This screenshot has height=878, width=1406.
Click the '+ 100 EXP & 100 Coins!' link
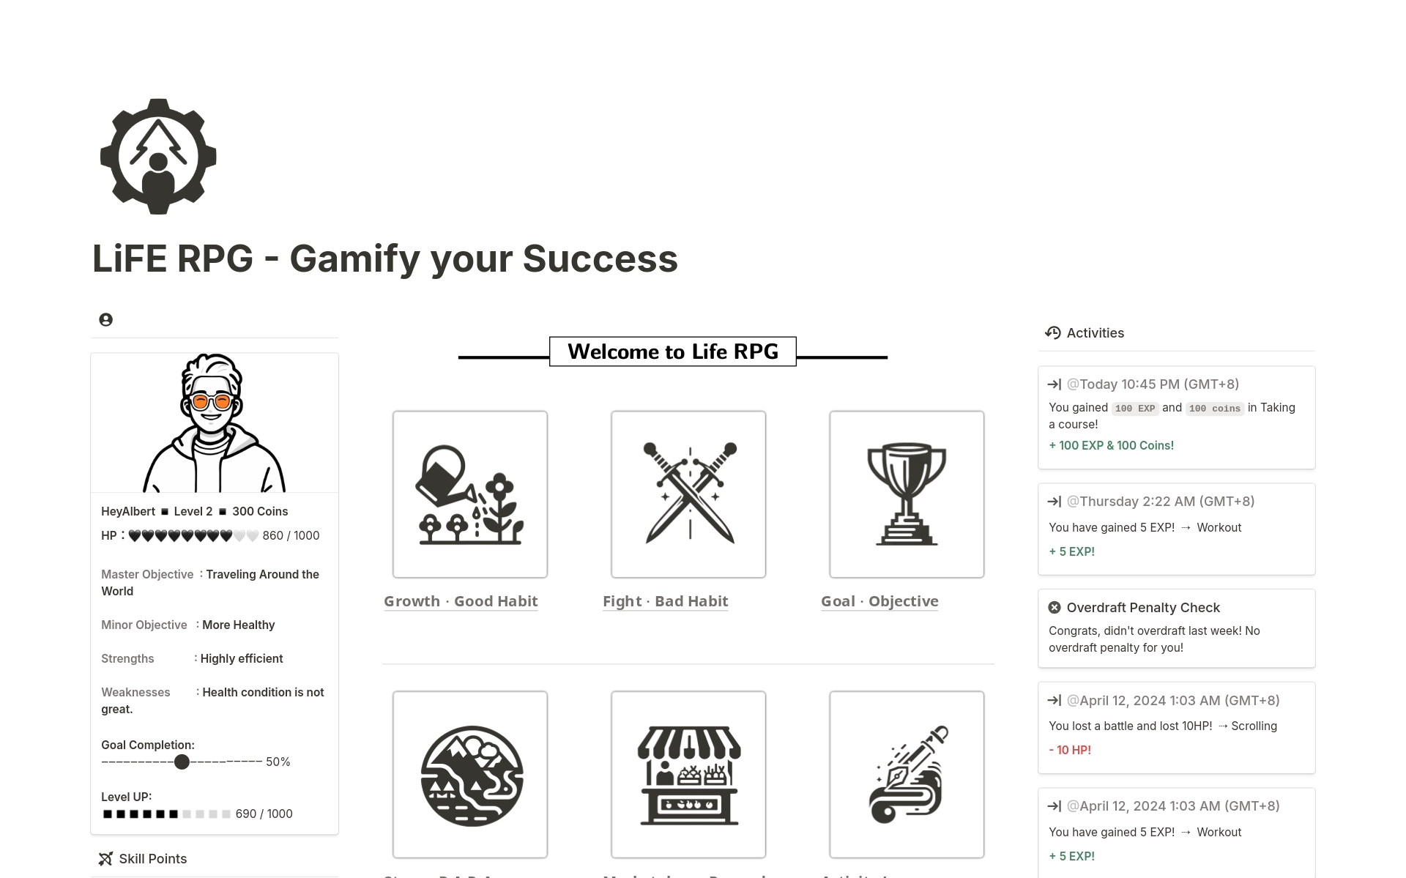click(x=1111, y=445)
